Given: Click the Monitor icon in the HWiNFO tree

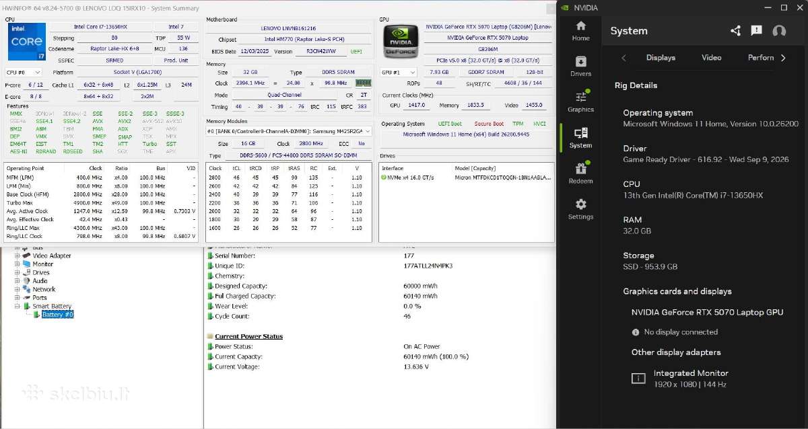Looking at the screenshot, I should tap(27, 264).
